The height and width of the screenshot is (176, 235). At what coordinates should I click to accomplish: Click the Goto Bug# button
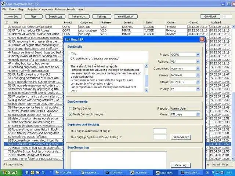(x=210, y=16)
